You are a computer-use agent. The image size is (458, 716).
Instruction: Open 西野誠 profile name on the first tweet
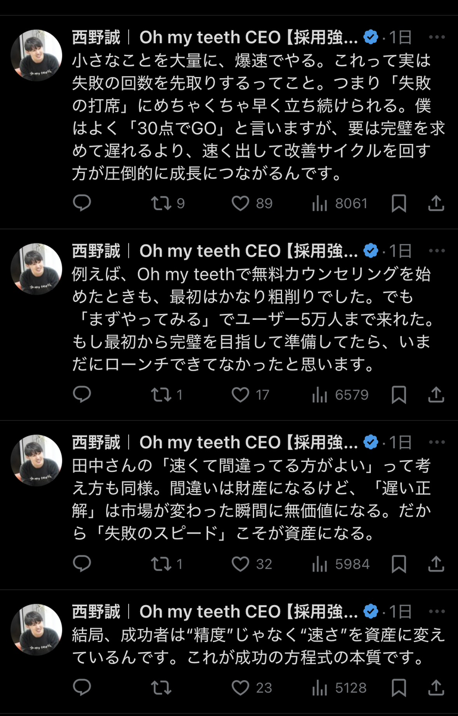95,38
